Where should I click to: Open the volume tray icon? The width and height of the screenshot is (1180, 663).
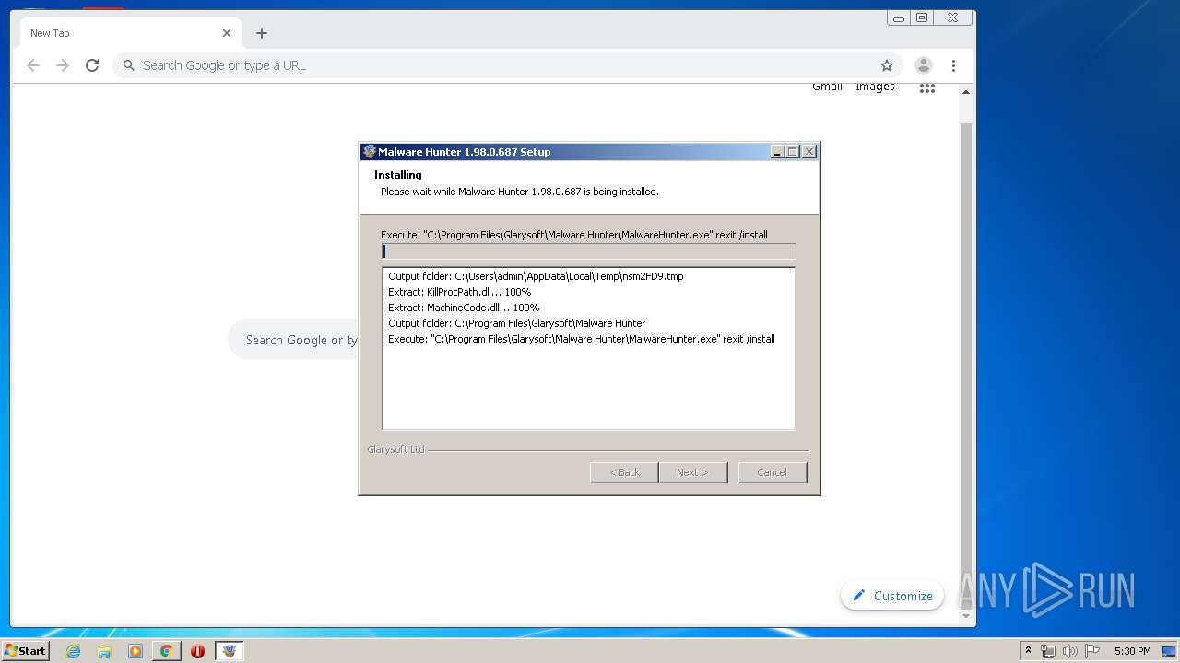tap(1070, 651)
